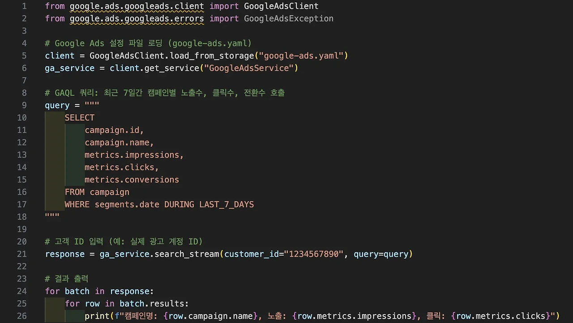Screen dimensions: 573x323
Task: Click {row.campaign.name} in the f-string
Action: tap(211, 316)
